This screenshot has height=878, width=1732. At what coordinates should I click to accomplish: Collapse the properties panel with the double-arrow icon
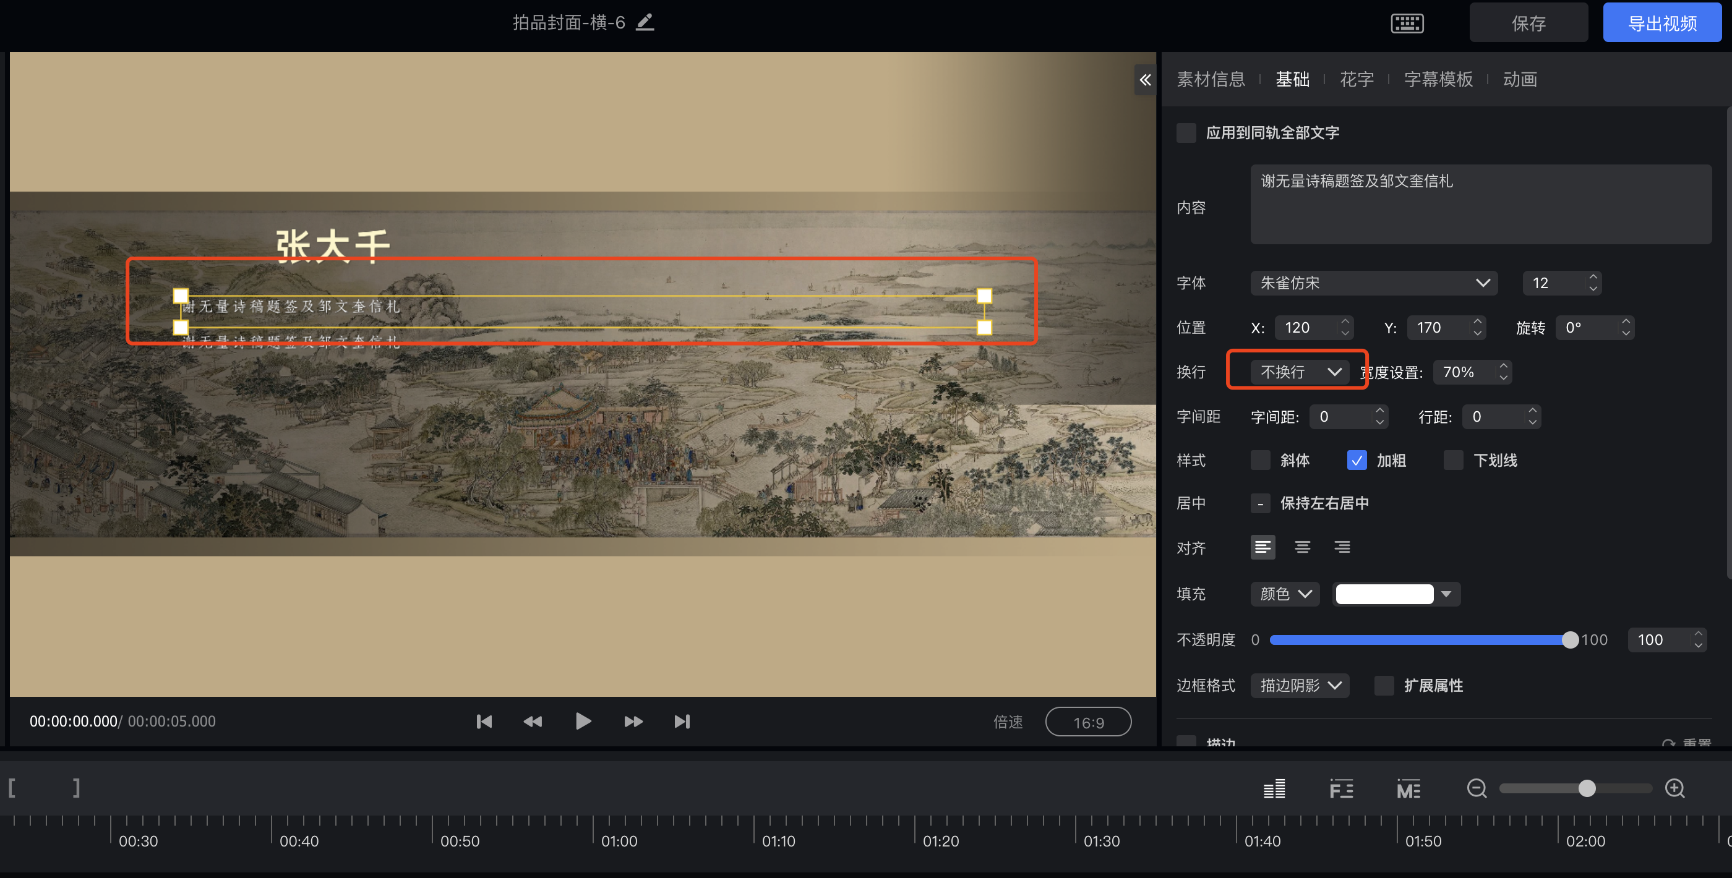pos(1145,80)
